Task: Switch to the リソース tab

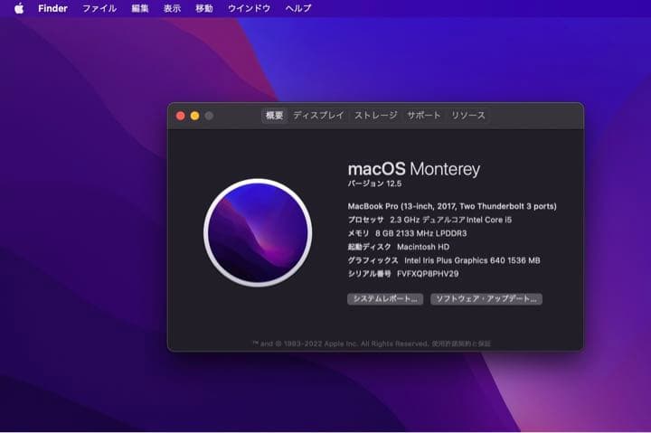Action: (468, 116)
